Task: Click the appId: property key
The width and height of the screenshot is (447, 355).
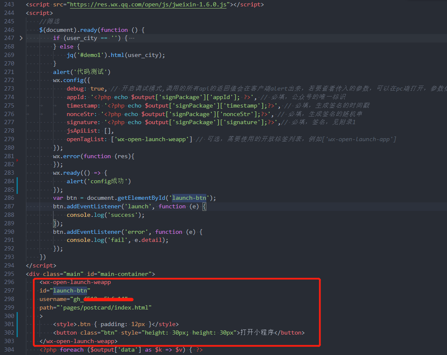Action: [x=77, y=97]
